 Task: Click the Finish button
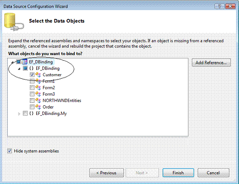(x=178, y=173)
